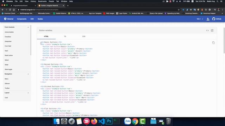Open Menu in the sidebar

(6, 79)
